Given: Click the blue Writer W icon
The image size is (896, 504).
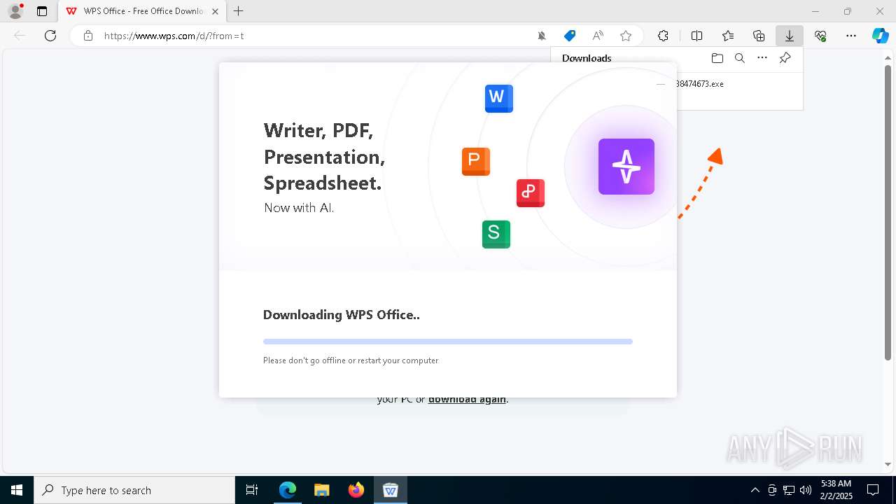Looking at the screenshot, I should [499, 99].
